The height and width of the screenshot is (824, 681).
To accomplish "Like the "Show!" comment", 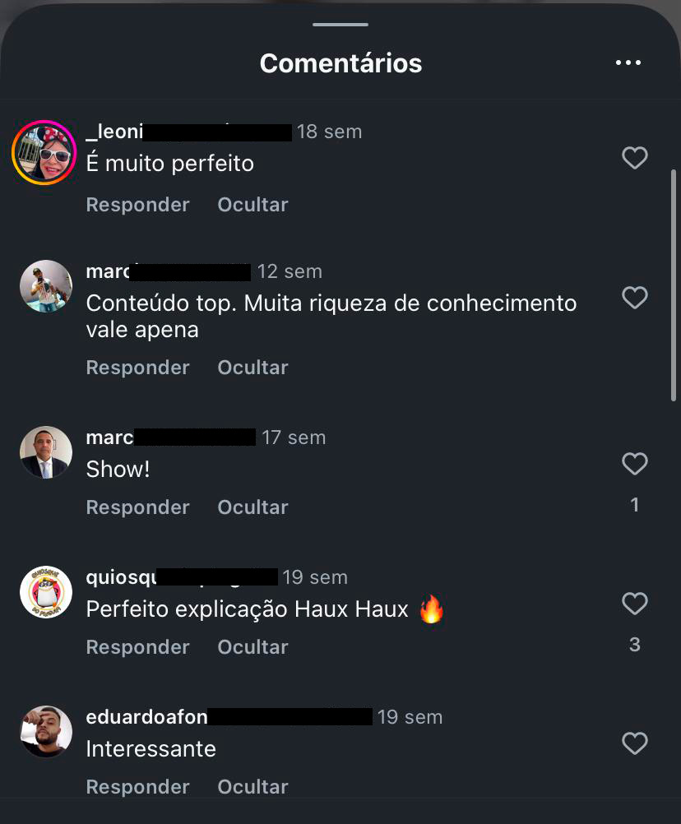I will tap(635, 464).
